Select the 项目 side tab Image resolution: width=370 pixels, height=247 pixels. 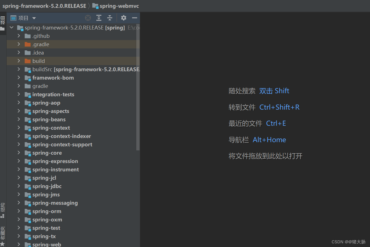tap(3, 23)
